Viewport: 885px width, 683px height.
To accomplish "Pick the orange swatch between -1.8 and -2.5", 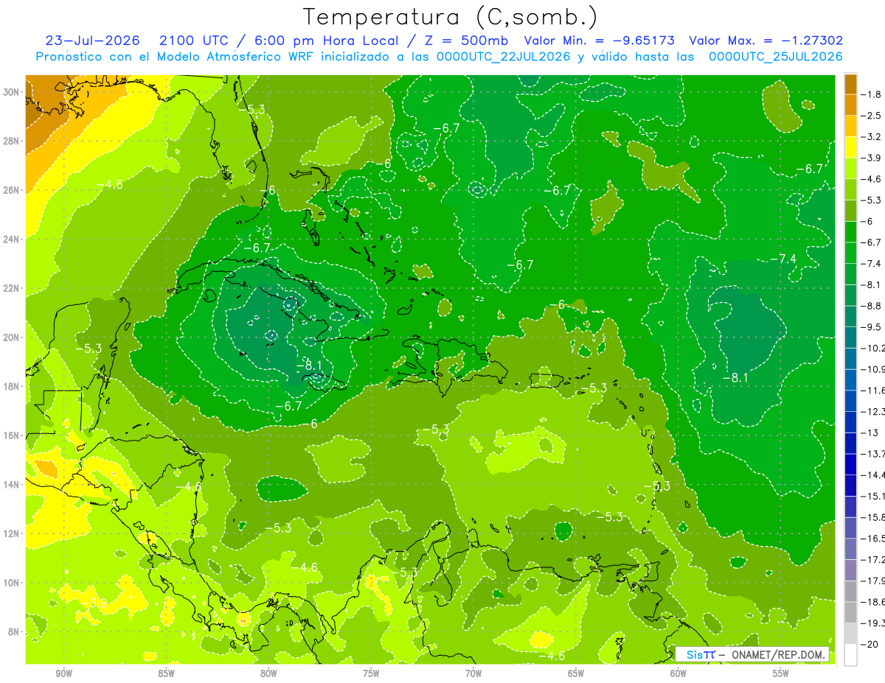I will click(850, 105).
